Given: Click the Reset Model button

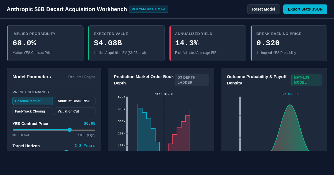Looking at the screenshot, I should [x=264, y=9].
